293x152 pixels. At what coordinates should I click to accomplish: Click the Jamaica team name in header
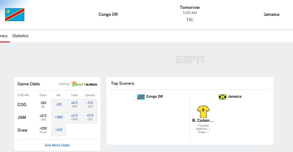tap(271, 14)
